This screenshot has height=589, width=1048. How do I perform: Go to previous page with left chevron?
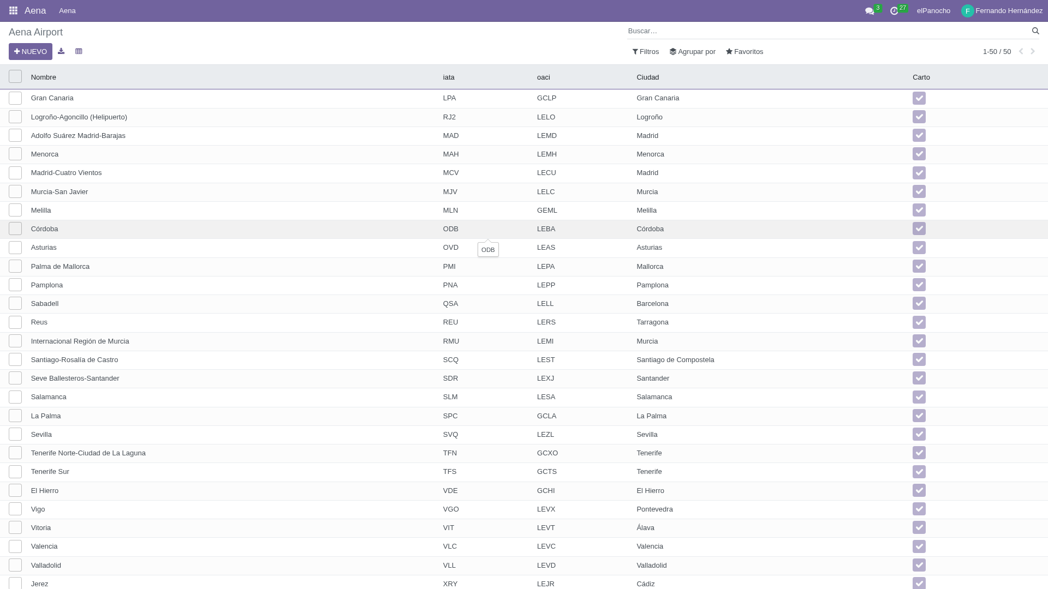pyautogui.click(x=1021, y=51)
